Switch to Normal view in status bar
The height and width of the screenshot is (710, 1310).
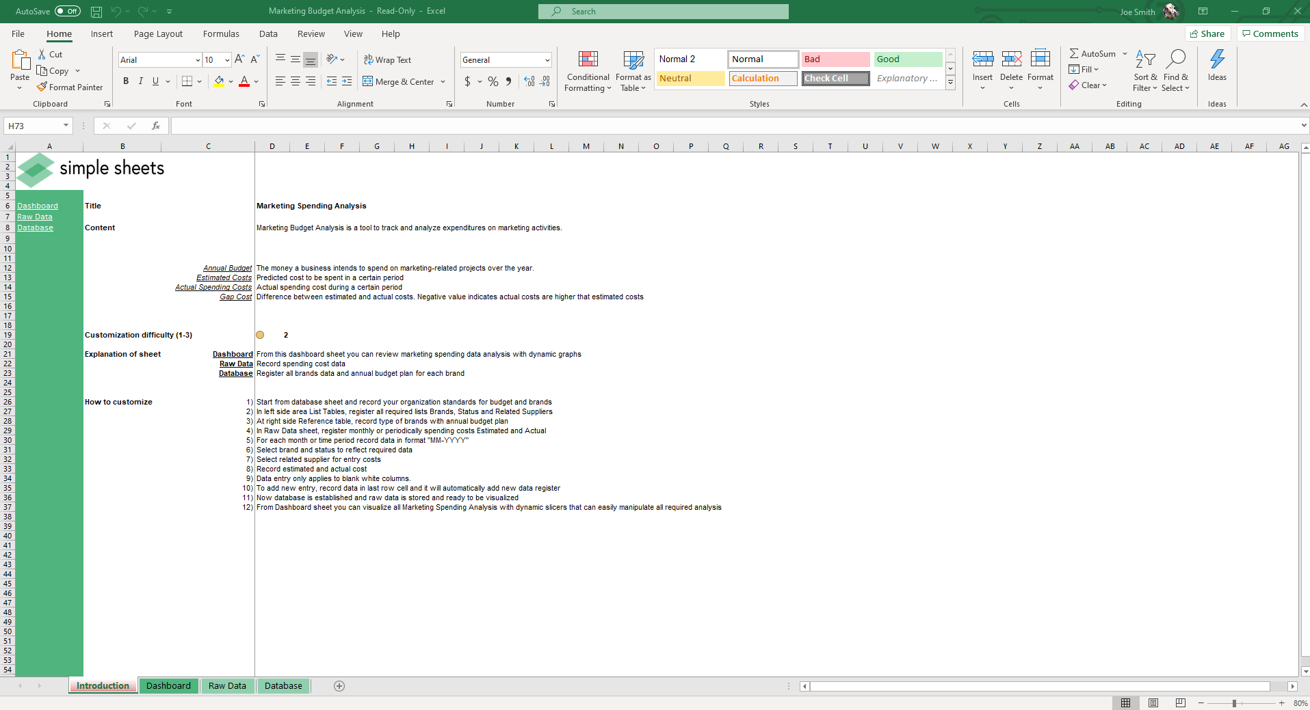click(x=1126, y=703)
